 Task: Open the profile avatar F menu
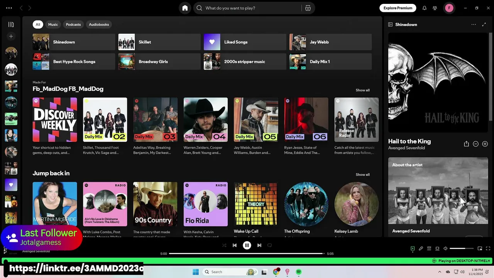(449, 8)
